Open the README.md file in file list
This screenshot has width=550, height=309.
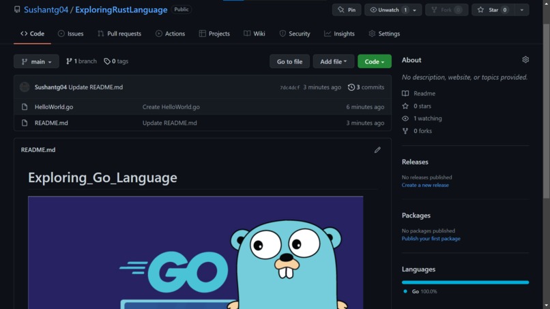tap(51, 123)
